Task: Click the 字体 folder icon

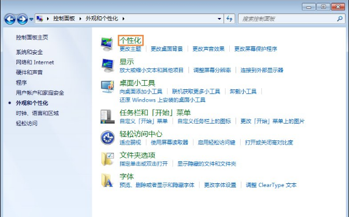Action: coord(107,180)
